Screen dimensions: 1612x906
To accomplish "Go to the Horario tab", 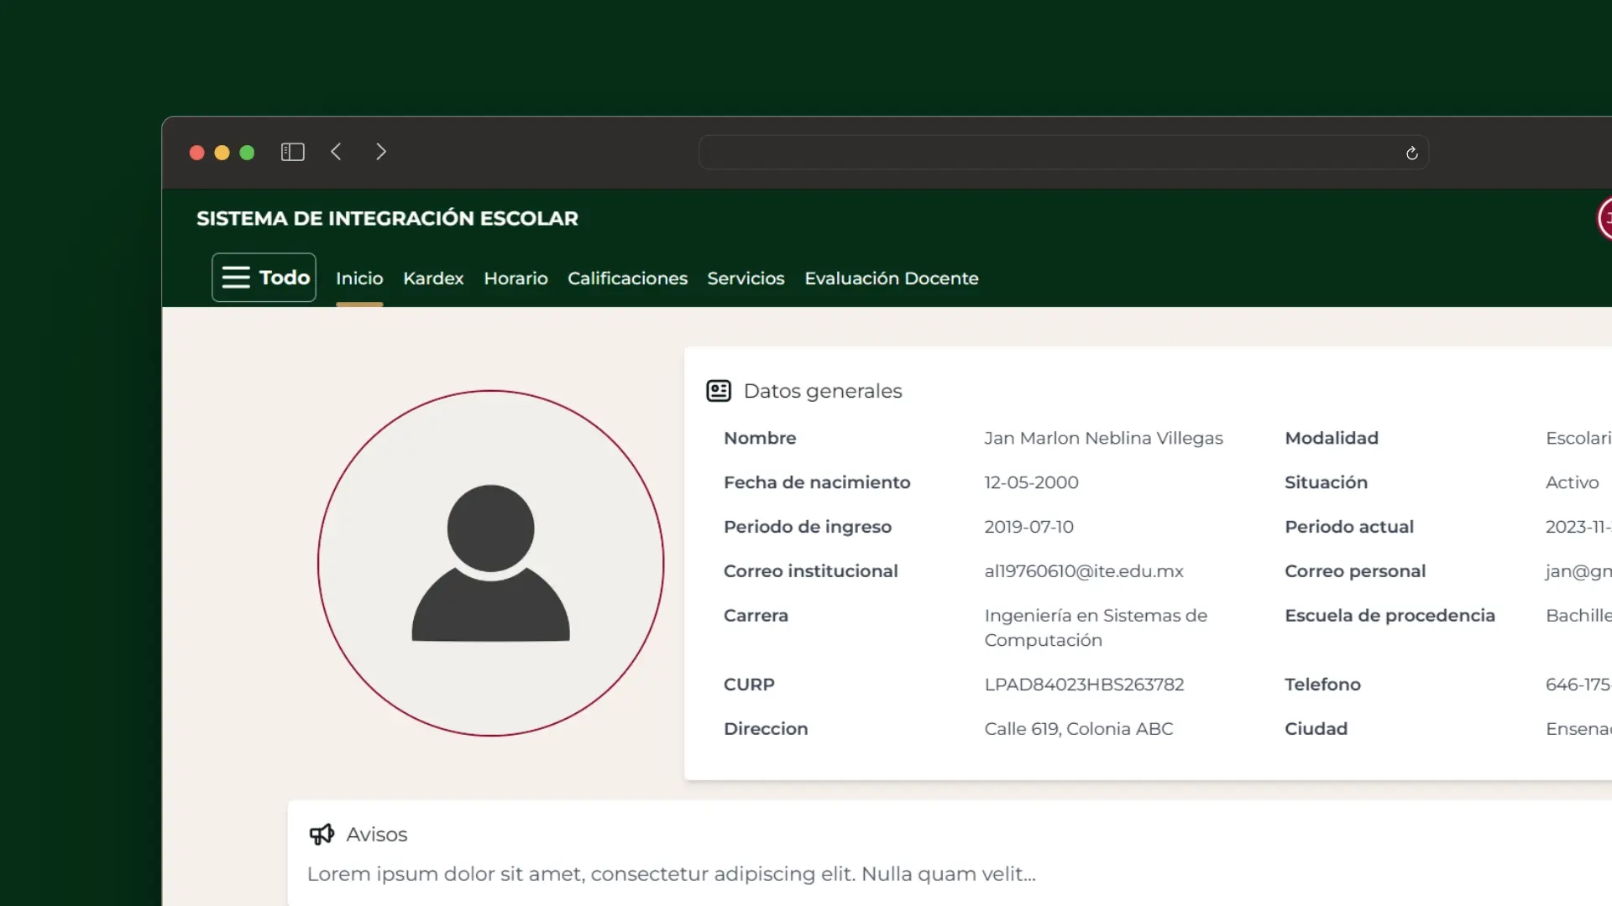I will [x=516, y=279].
